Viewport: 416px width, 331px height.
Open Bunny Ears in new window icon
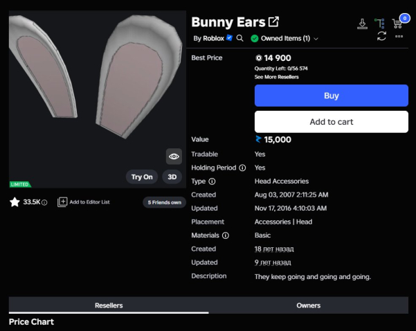pos(273,22)
